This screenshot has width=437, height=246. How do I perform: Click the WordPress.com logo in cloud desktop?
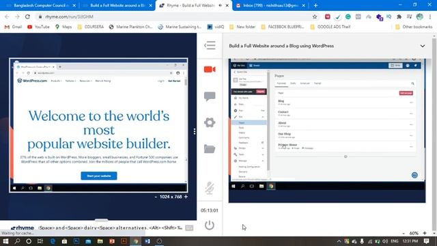point(32,81)
